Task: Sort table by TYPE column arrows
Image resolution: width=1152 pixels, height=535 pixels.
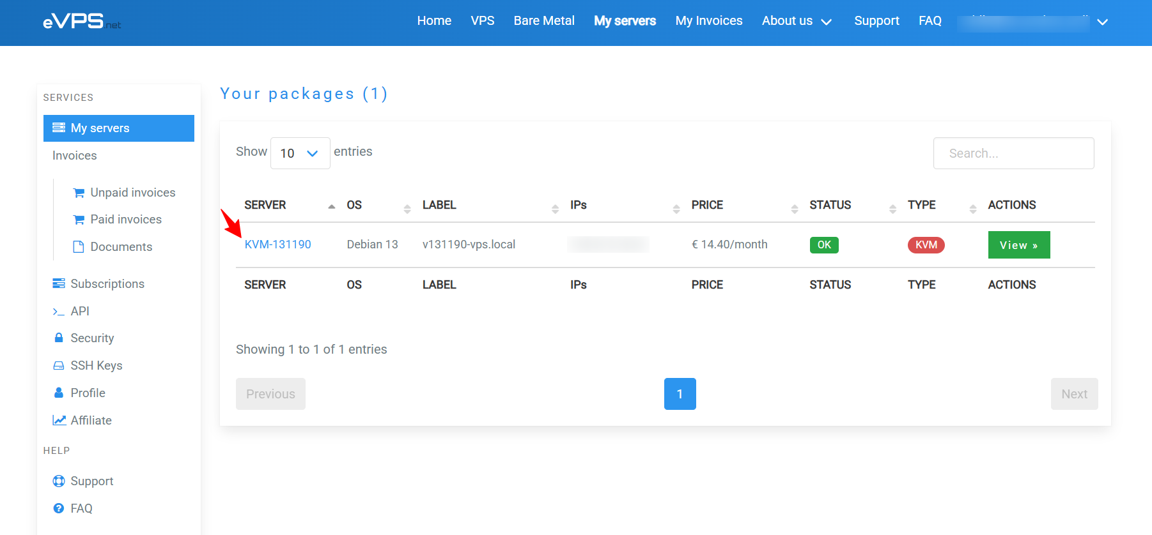Action: point(973,209)
